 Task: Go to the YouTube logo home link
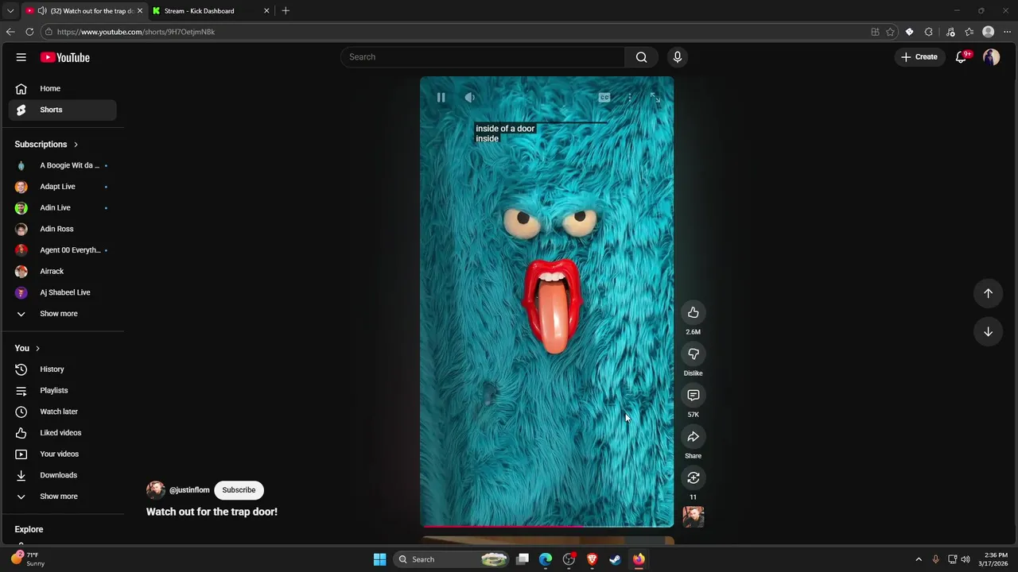tap(65, 57)
